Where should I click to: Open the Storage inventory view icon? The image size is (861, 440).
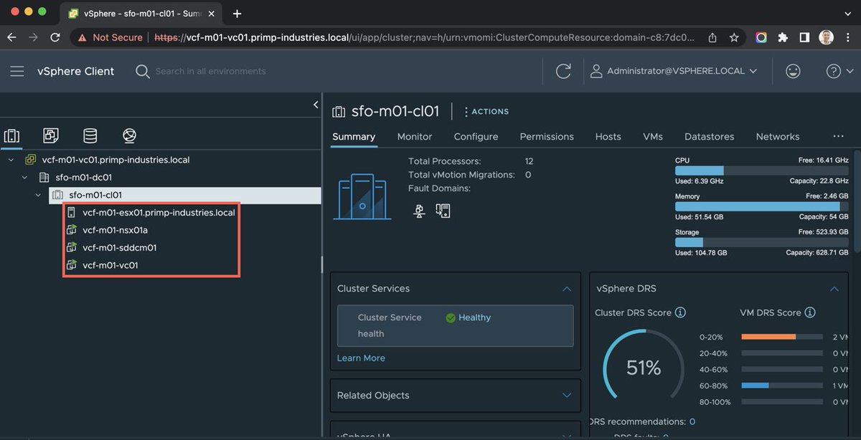pos(90,135)
